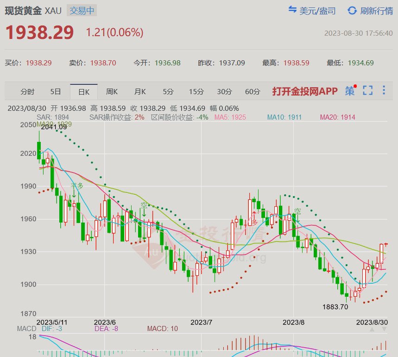Click the down triangle above MACD panel
This screenshot has width=398, height=357.
click(x=384, y=329)
